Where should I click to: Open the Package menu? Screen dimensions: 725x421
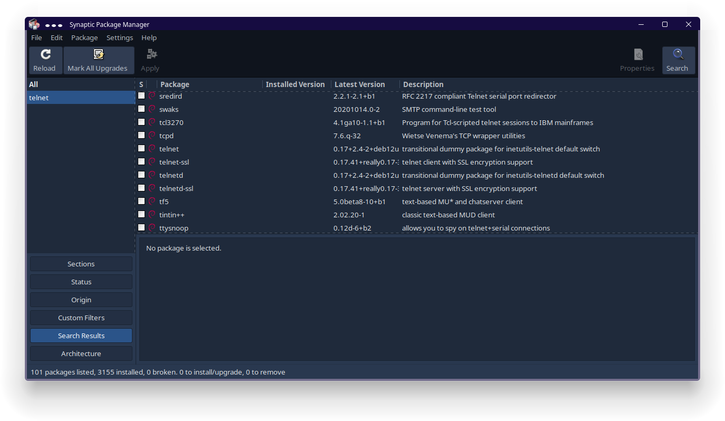click(84, 38)
